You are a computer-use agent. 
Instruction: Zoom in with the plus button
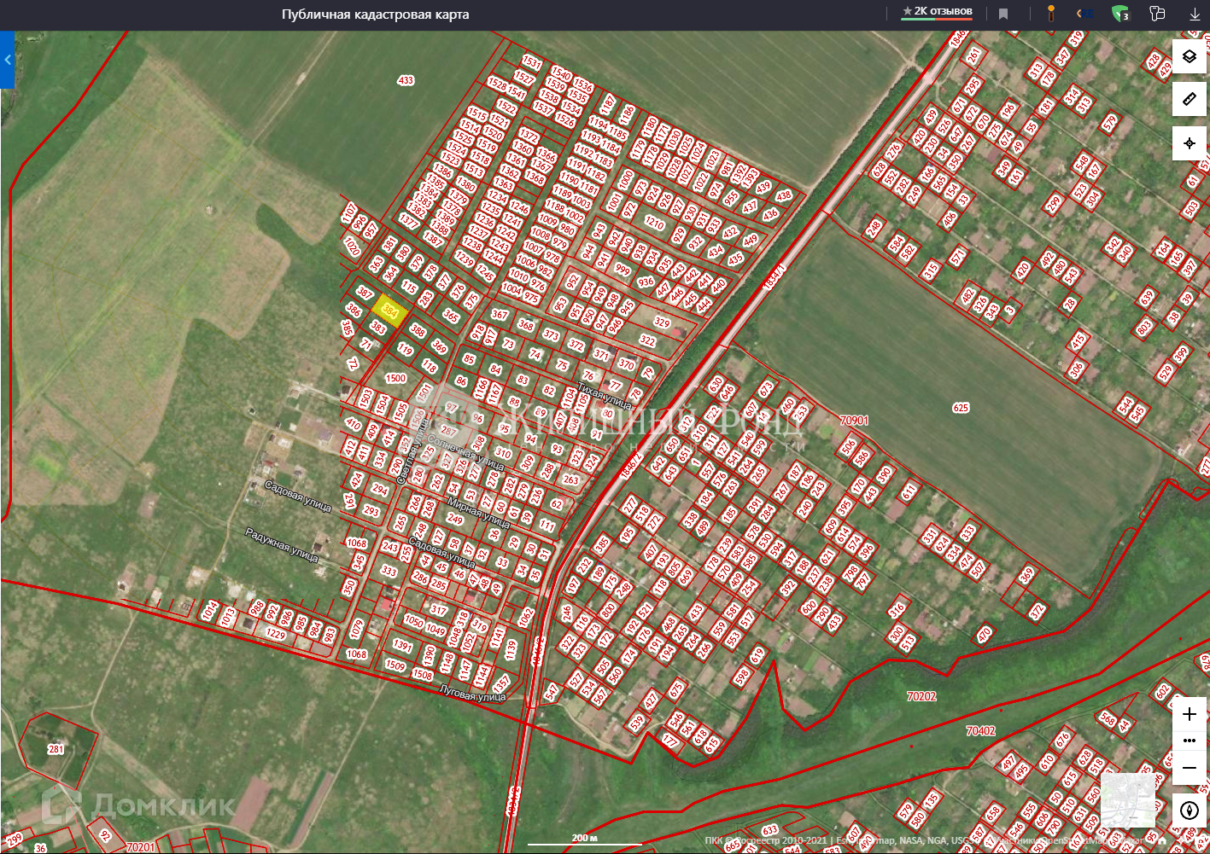pyautogui.click(x=1190, y=714)
